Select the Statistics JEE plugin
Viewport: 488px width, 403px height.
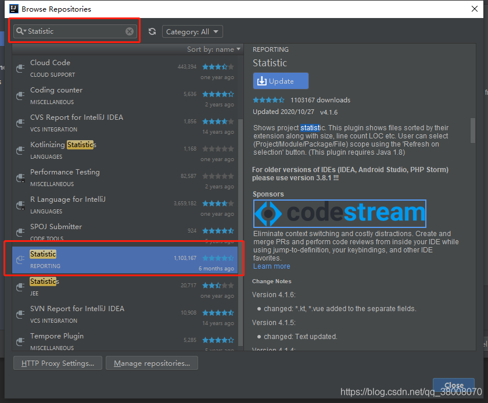pyautogui.click(x=125, y=287)
